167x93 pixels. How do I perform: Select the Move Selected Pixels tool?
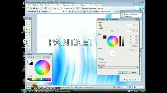click(x=29, y=21)
